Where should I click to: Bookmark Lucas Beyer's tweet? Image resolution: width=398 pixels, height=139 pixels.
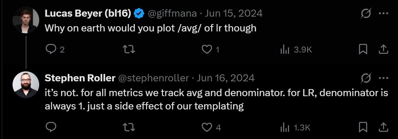pyautogui.click(x=363, y=49)
